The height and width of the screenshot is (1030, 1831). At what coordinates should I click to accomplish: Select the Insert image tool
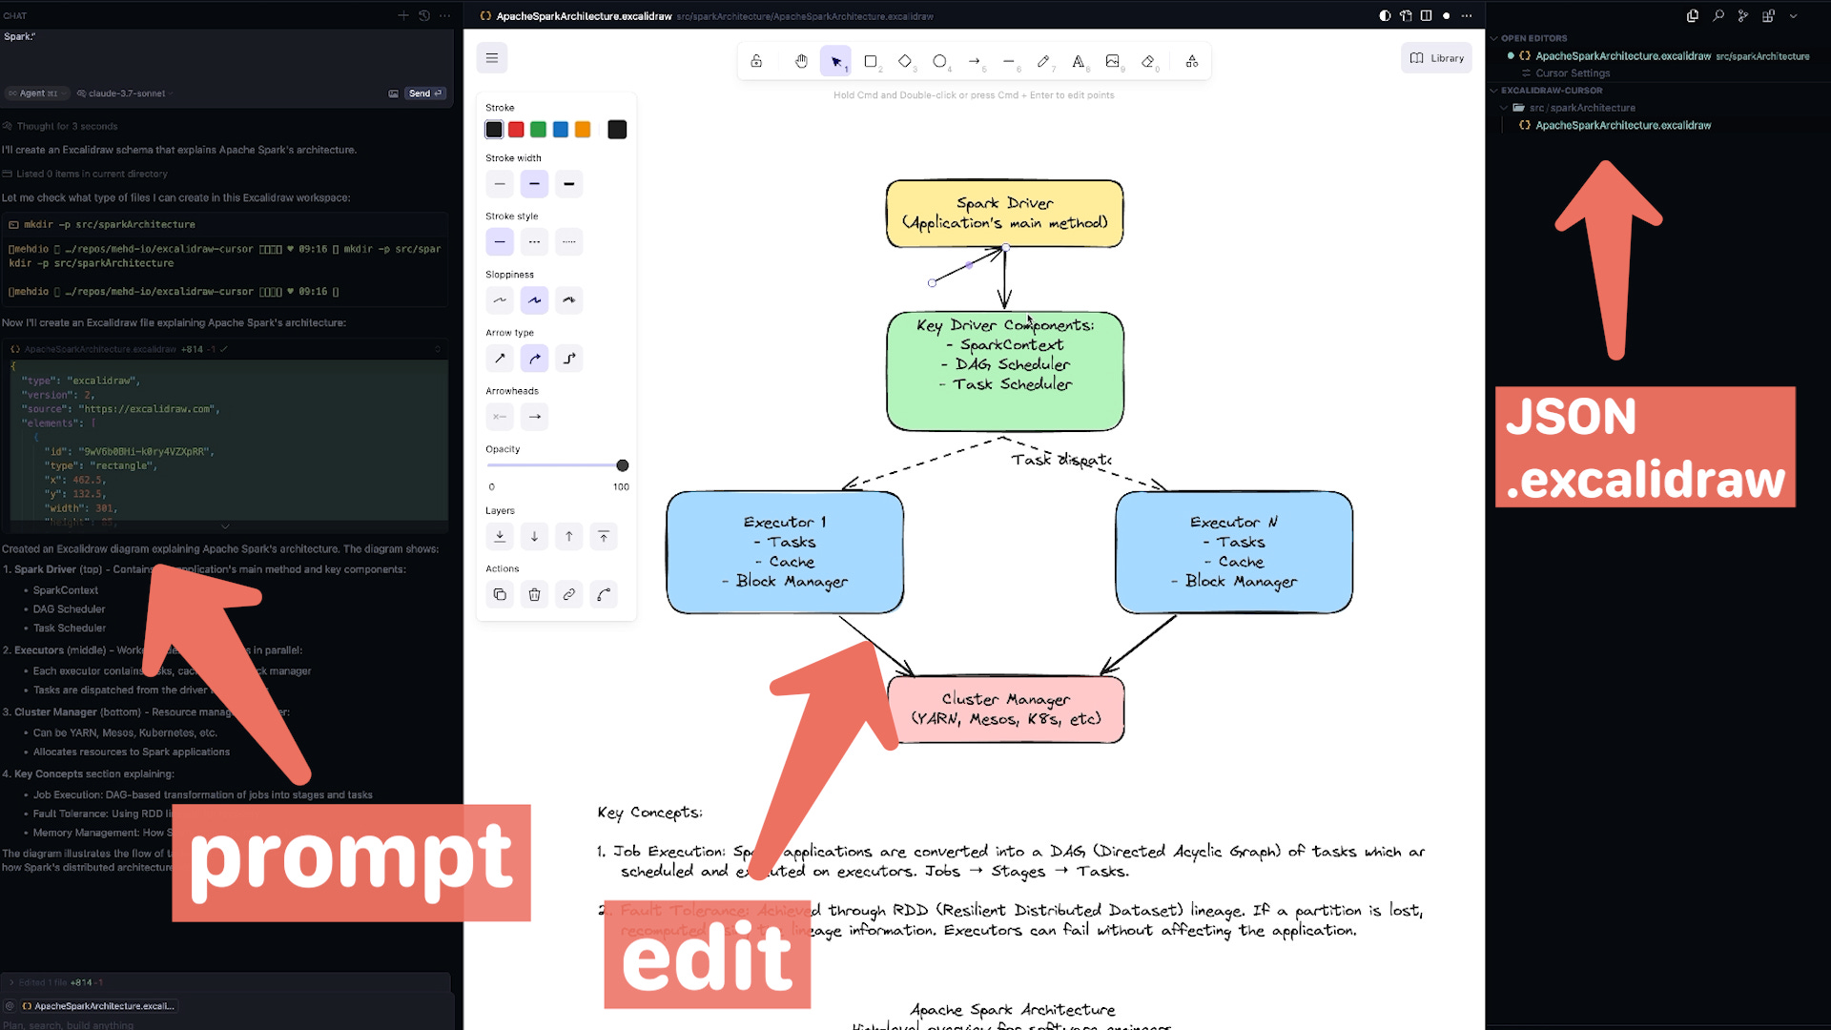1113,61
